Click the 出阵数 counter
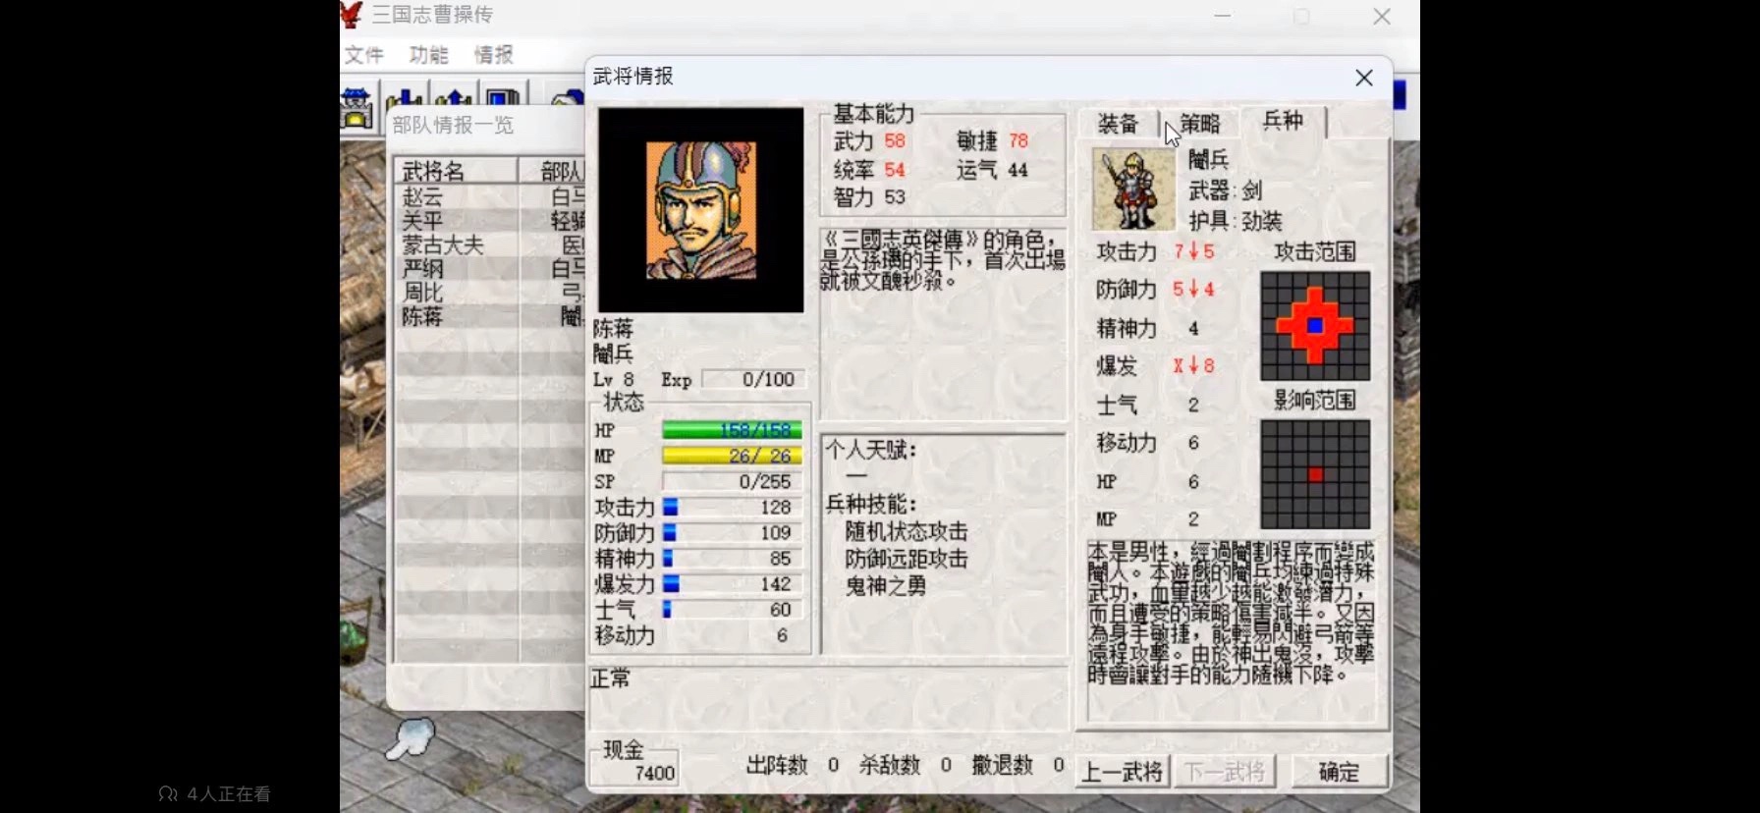Viewport: 1760px width, 813px height. tap(793, 765)
